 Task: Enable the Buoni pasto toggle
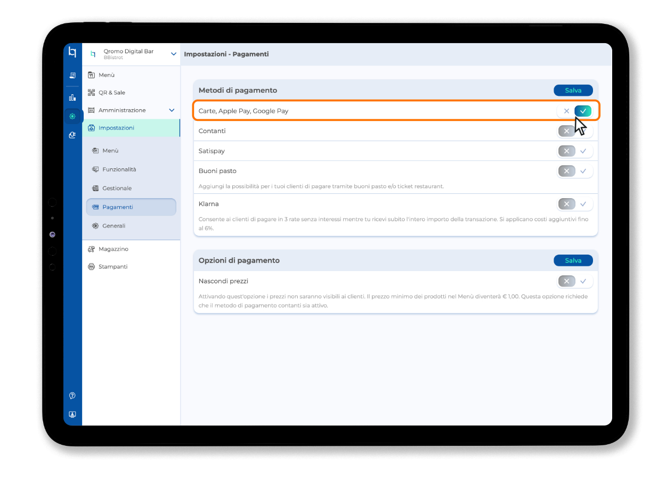tap(575, 171)
